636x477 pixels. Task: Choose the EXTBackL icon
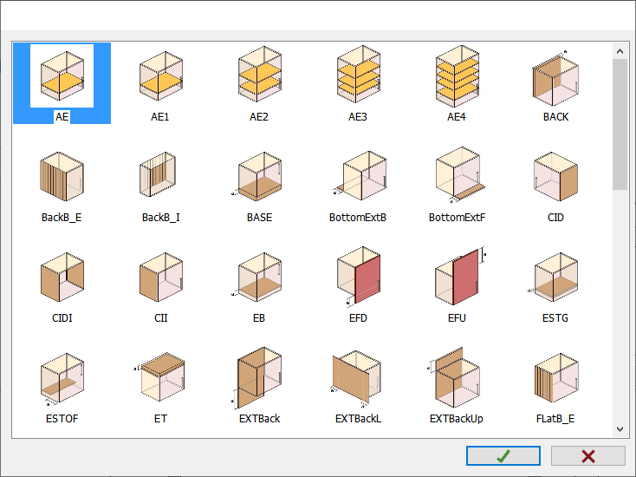356,378
